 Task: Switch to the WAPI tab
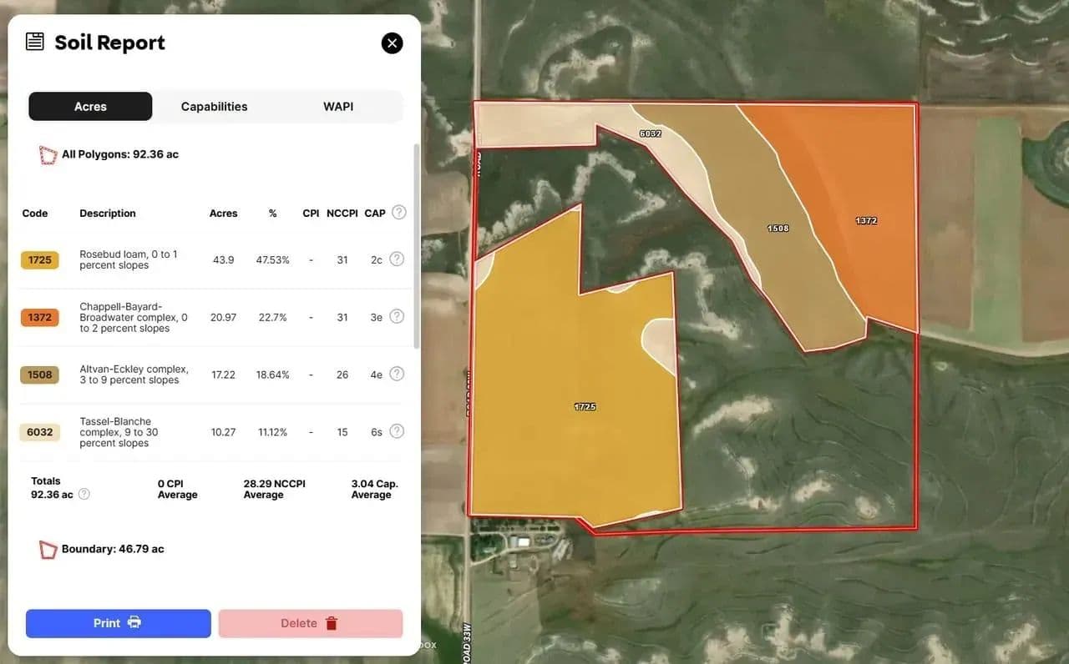338,107
